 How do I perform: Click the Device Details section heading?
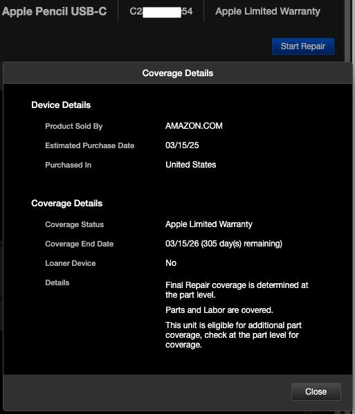click(61, 105)
